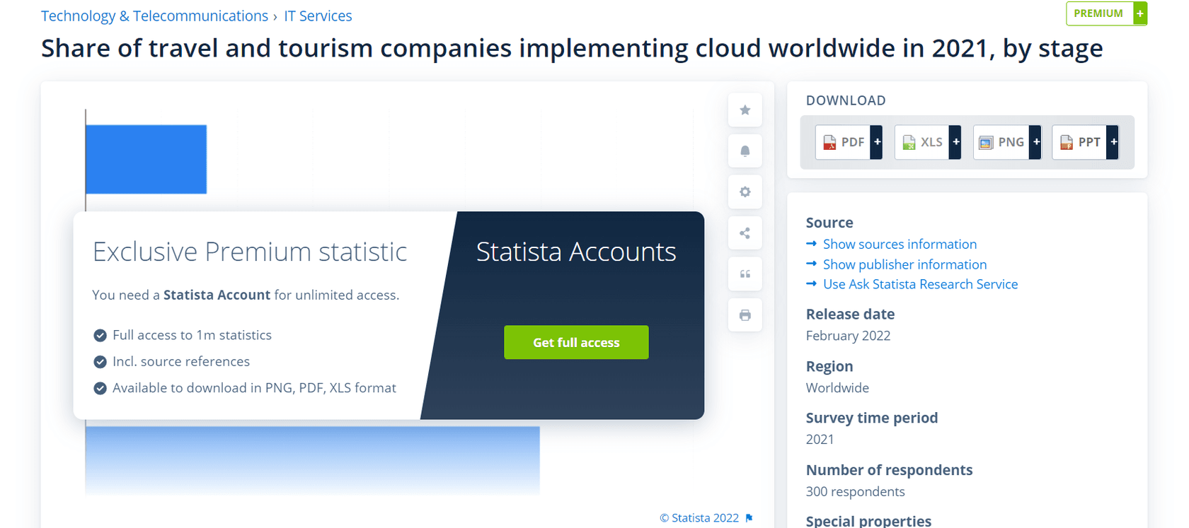Click the bell notification icon

click(x=745, y=151)
